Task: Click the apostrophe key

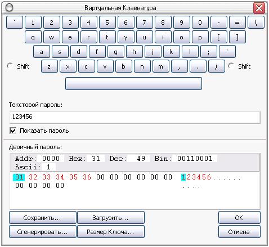Action: click(x=227, y=51)
